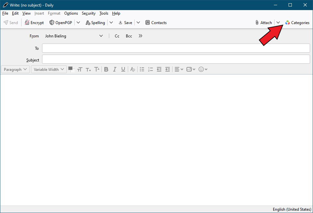This screenshot has width=313, height=213.
Task: Expand the Spelling language dropdown arrow
Action: coord(111,23)
